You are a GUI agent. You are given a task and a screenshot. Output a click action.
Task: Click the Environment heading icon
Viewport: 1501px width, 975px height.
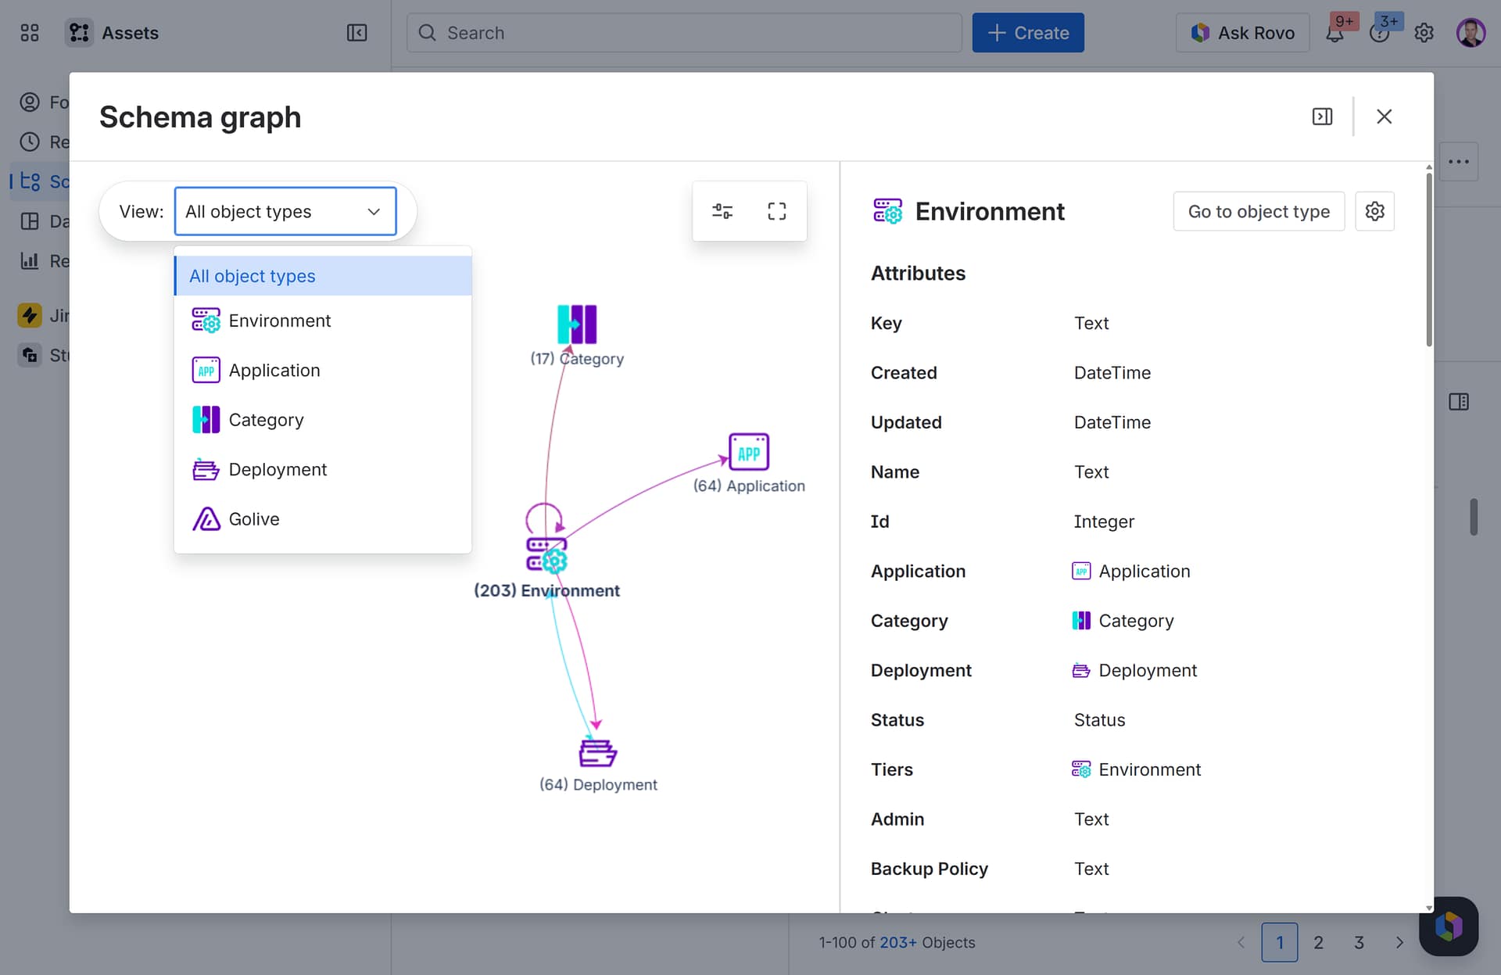click(887, 211)
